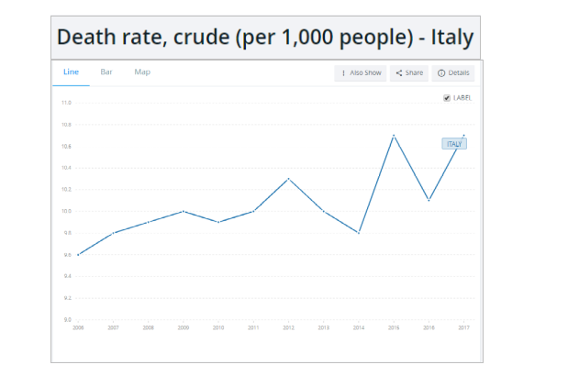Click the 2016 data point on line

tap(429, 200)
